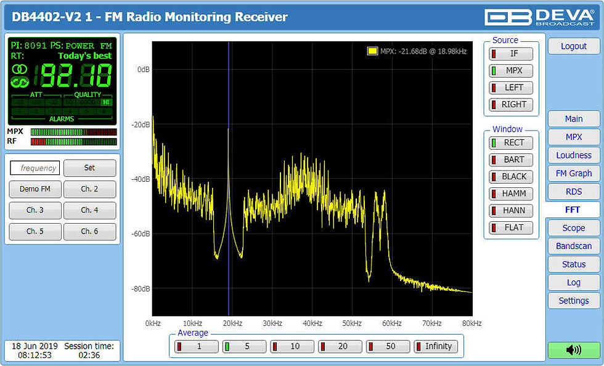
Task: Choose the BART window function
Action: pyautogui.click(x=511, y=160)
